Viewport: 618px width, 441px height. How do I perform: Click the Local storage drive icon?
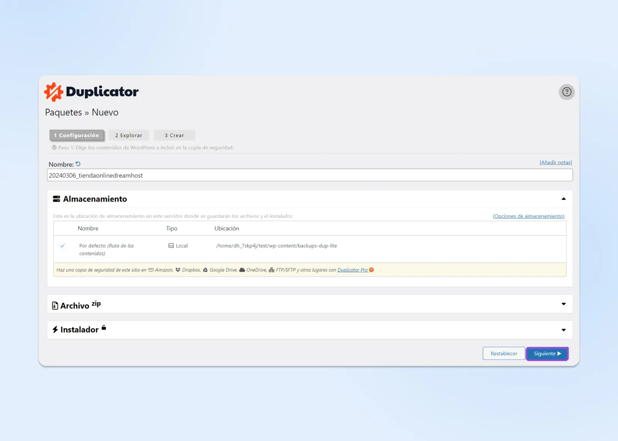(x=171, y=246)
